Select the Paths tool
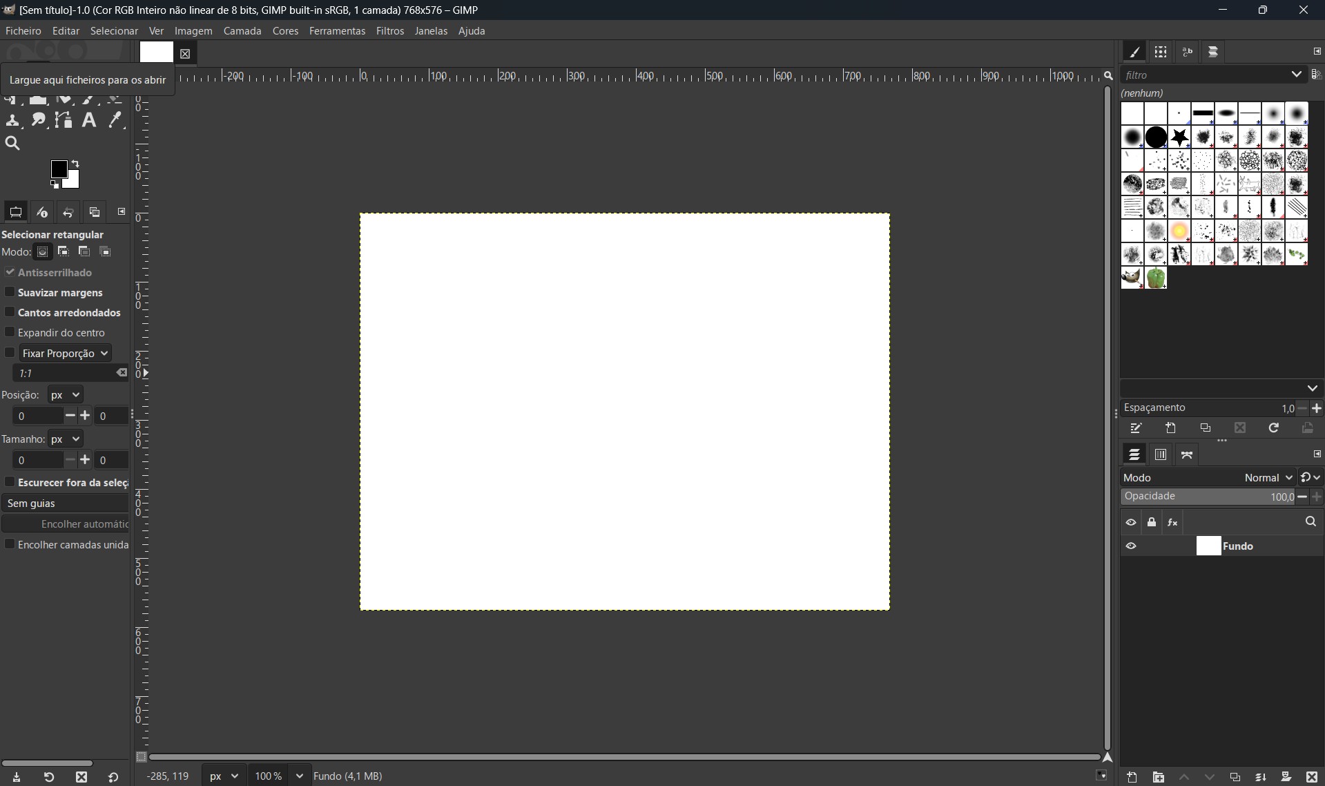Image resolution: width=1325 pixels, height=786 pixels. tap(64, 121)
